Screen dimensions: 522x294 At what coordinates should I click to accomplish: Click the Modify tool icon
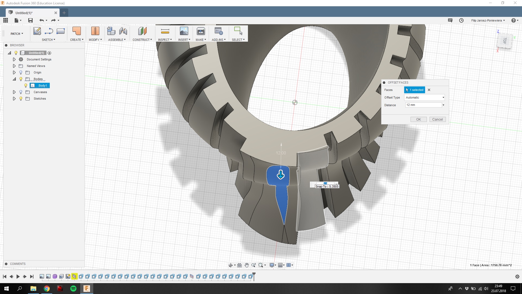[95, 31]
